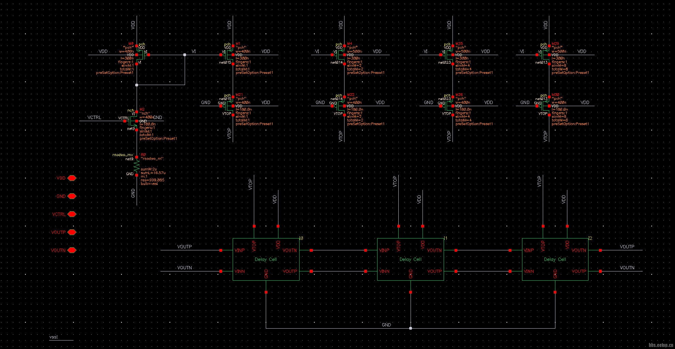Click the red GND pin on left

pos(72,196)
